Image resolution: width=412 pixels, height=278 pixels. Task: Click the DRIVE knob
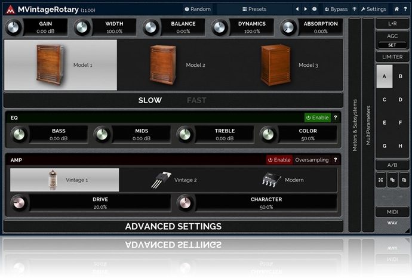click(x=19, y=203)
